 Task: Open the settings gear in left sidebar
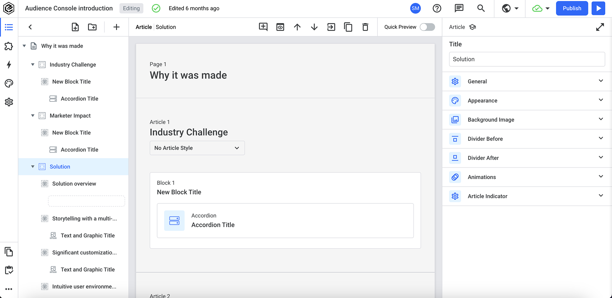[x=9, y=102]
